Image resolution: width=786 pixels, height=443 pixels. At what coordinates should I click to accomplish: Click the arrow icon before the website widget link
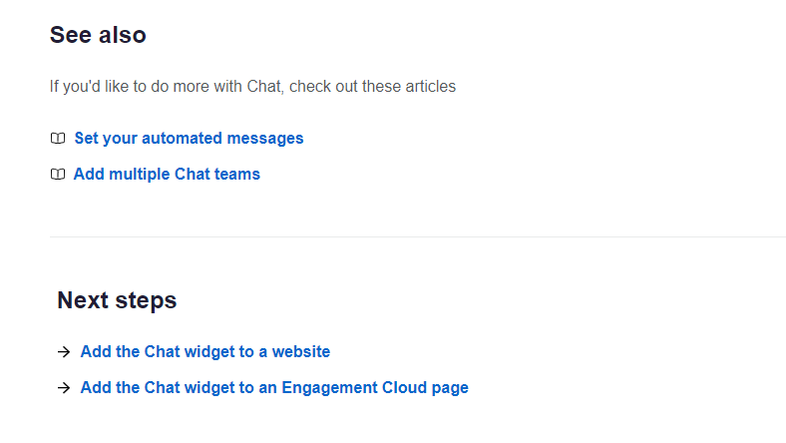(64, 352)
